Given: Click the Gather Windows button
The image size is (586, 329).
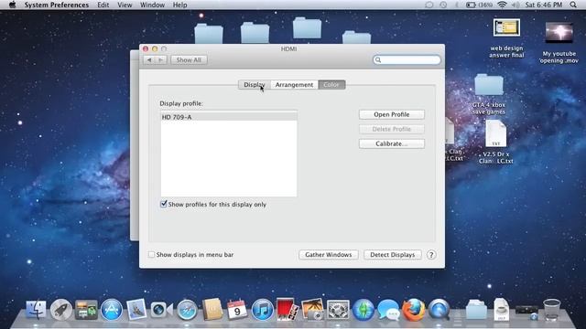Looking at the screenshot, I should (329, 254).
